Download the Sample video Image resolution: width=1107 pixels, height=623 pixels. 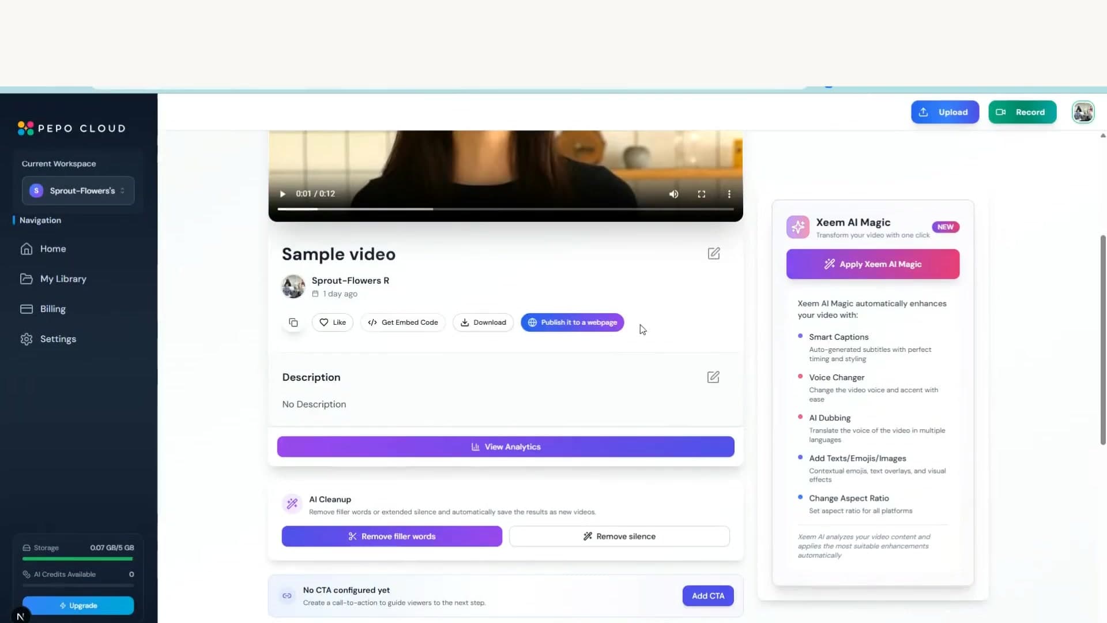click(483, 322)
